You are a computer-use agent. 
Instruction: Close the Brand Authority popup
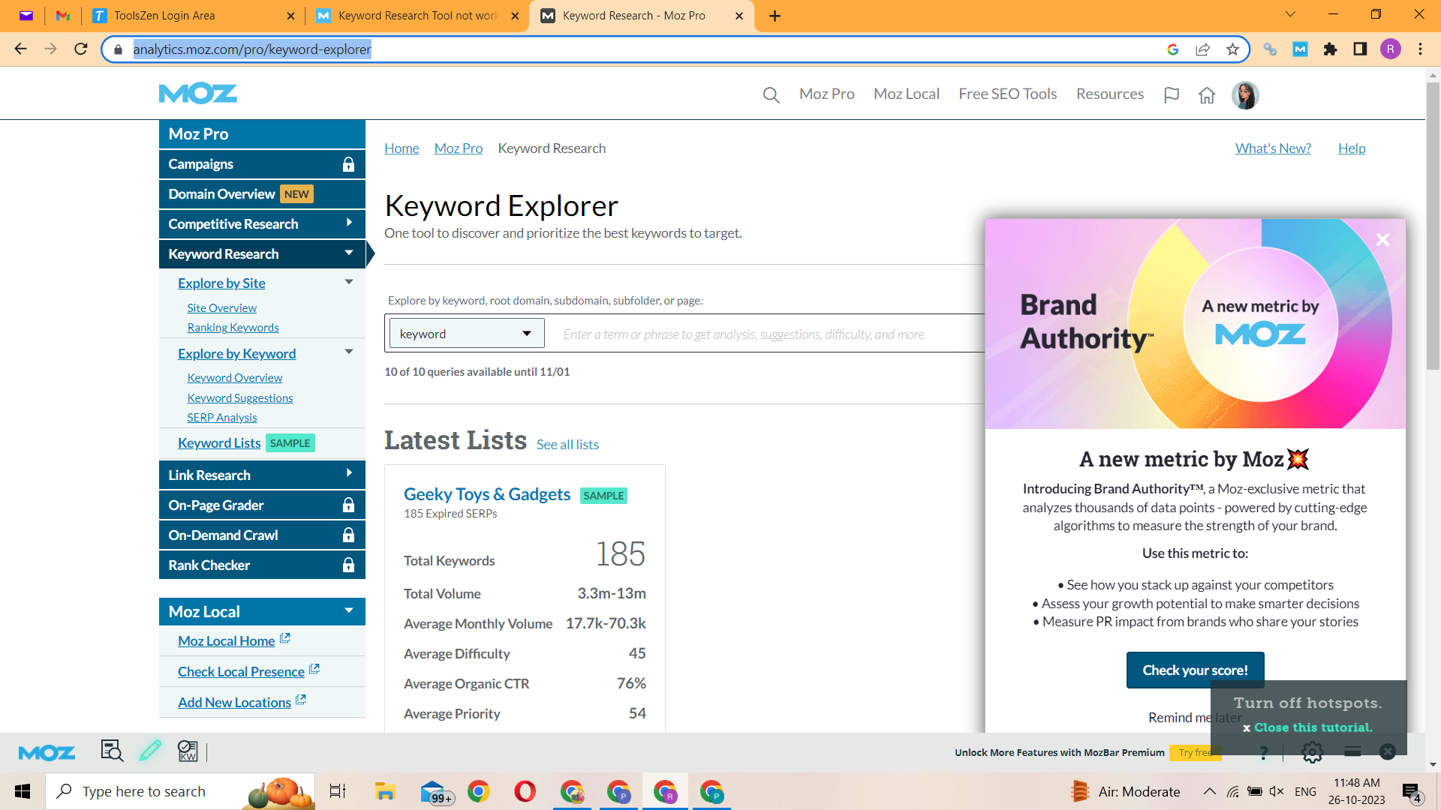click(x=1382, y=240)
